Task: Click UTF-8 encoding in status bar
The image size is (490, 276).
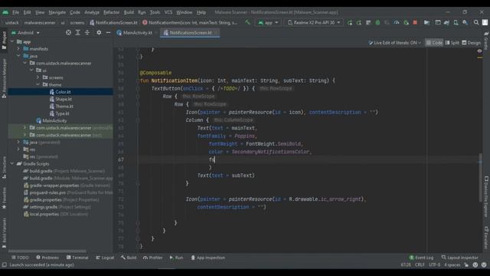Action: [434, 264]
